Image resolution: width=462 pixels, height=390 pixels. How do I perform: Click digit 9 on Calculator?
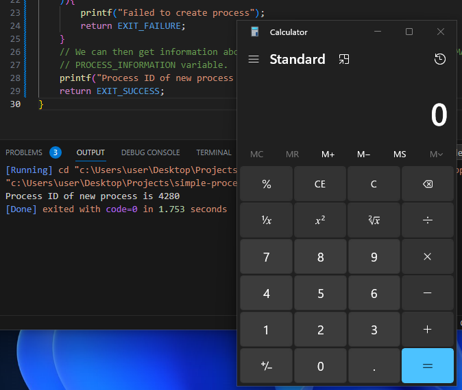tap(374, 257)
